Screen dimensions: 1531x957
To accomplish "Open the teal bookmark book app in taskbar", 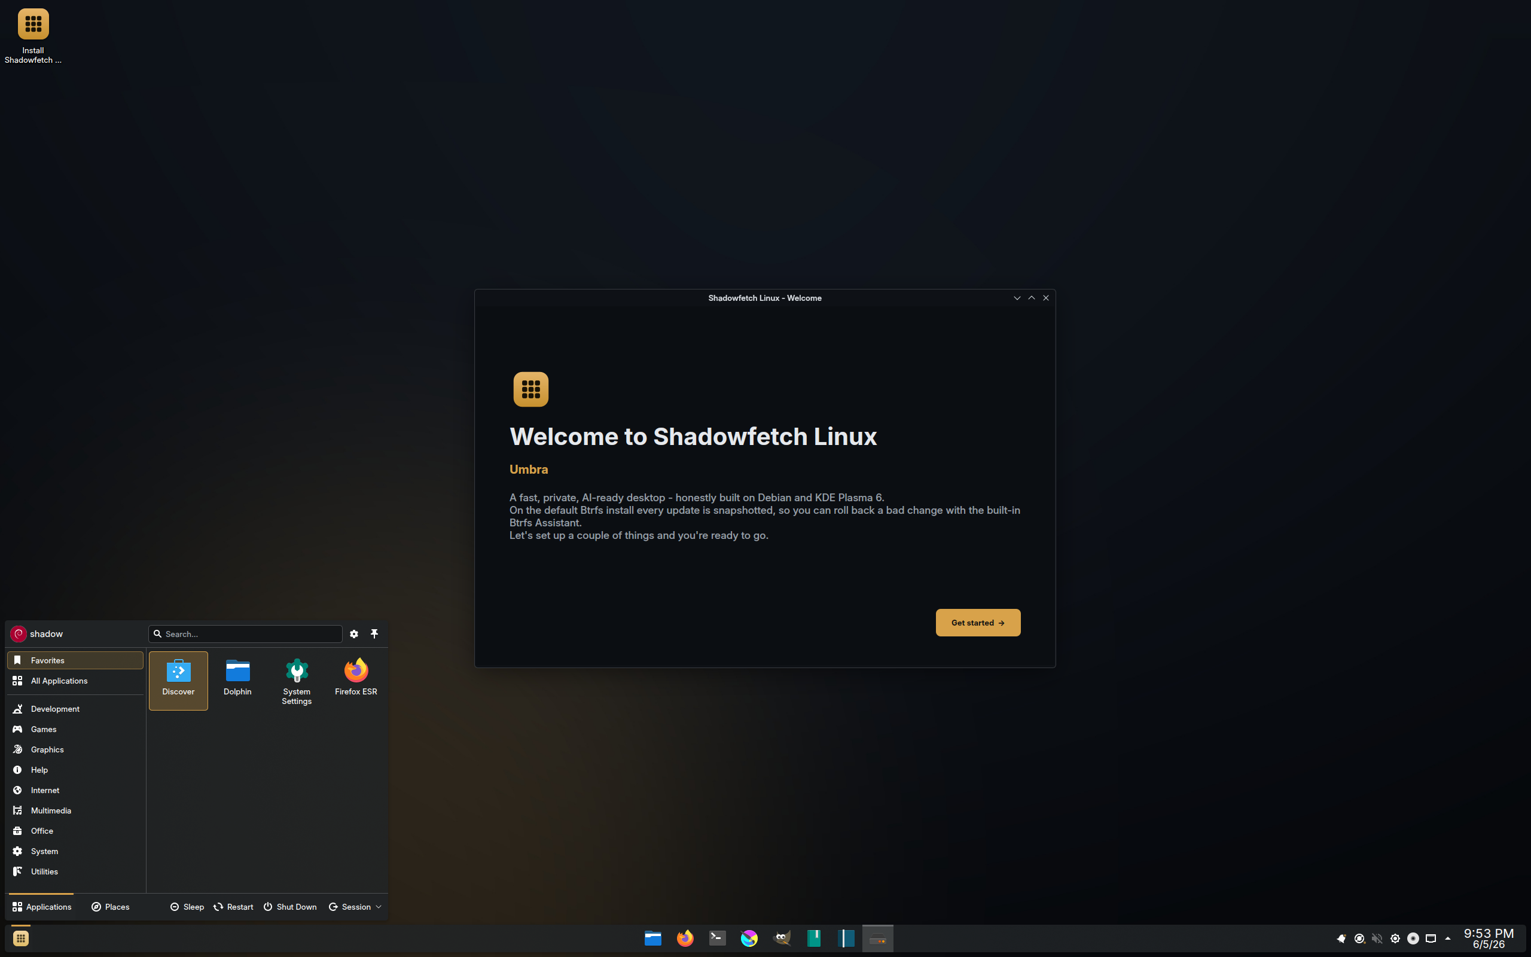I will (814, 938).
